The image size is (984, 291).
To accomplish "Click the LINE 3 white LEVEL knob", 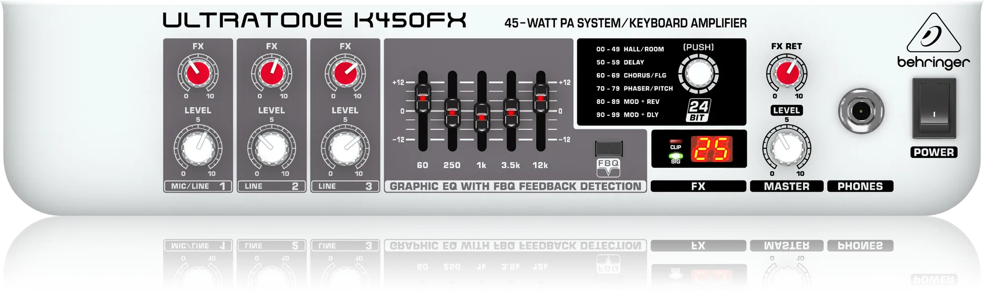I will (345, 147).
